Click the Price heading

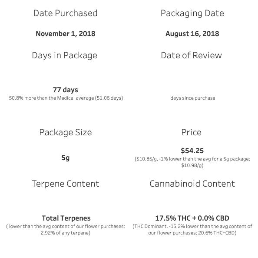click(x=191, y=132)
